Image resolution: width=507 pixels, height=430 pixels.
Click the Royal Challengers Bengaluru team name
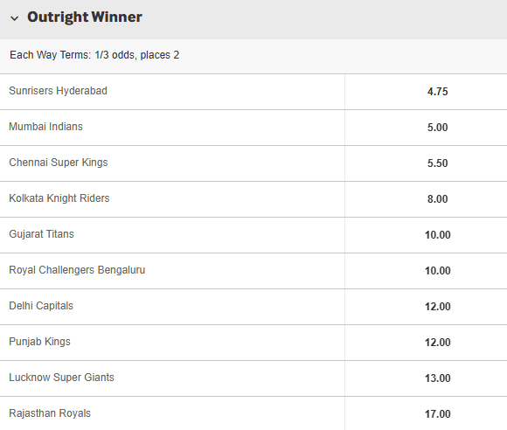tap(77, 270)
